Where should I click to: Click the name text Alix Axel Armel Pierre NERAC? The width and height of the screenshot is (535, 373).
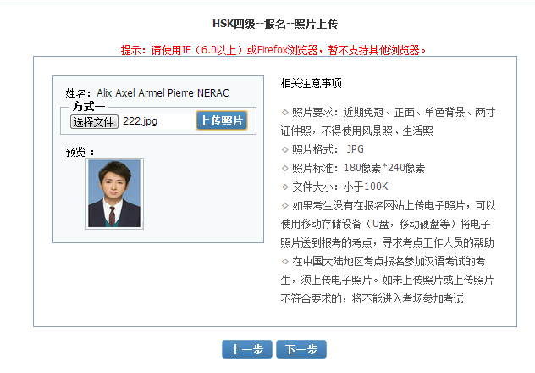(163, 93)
